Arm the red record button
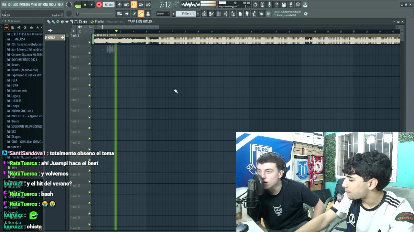414x232 pixels. [99, 5]
